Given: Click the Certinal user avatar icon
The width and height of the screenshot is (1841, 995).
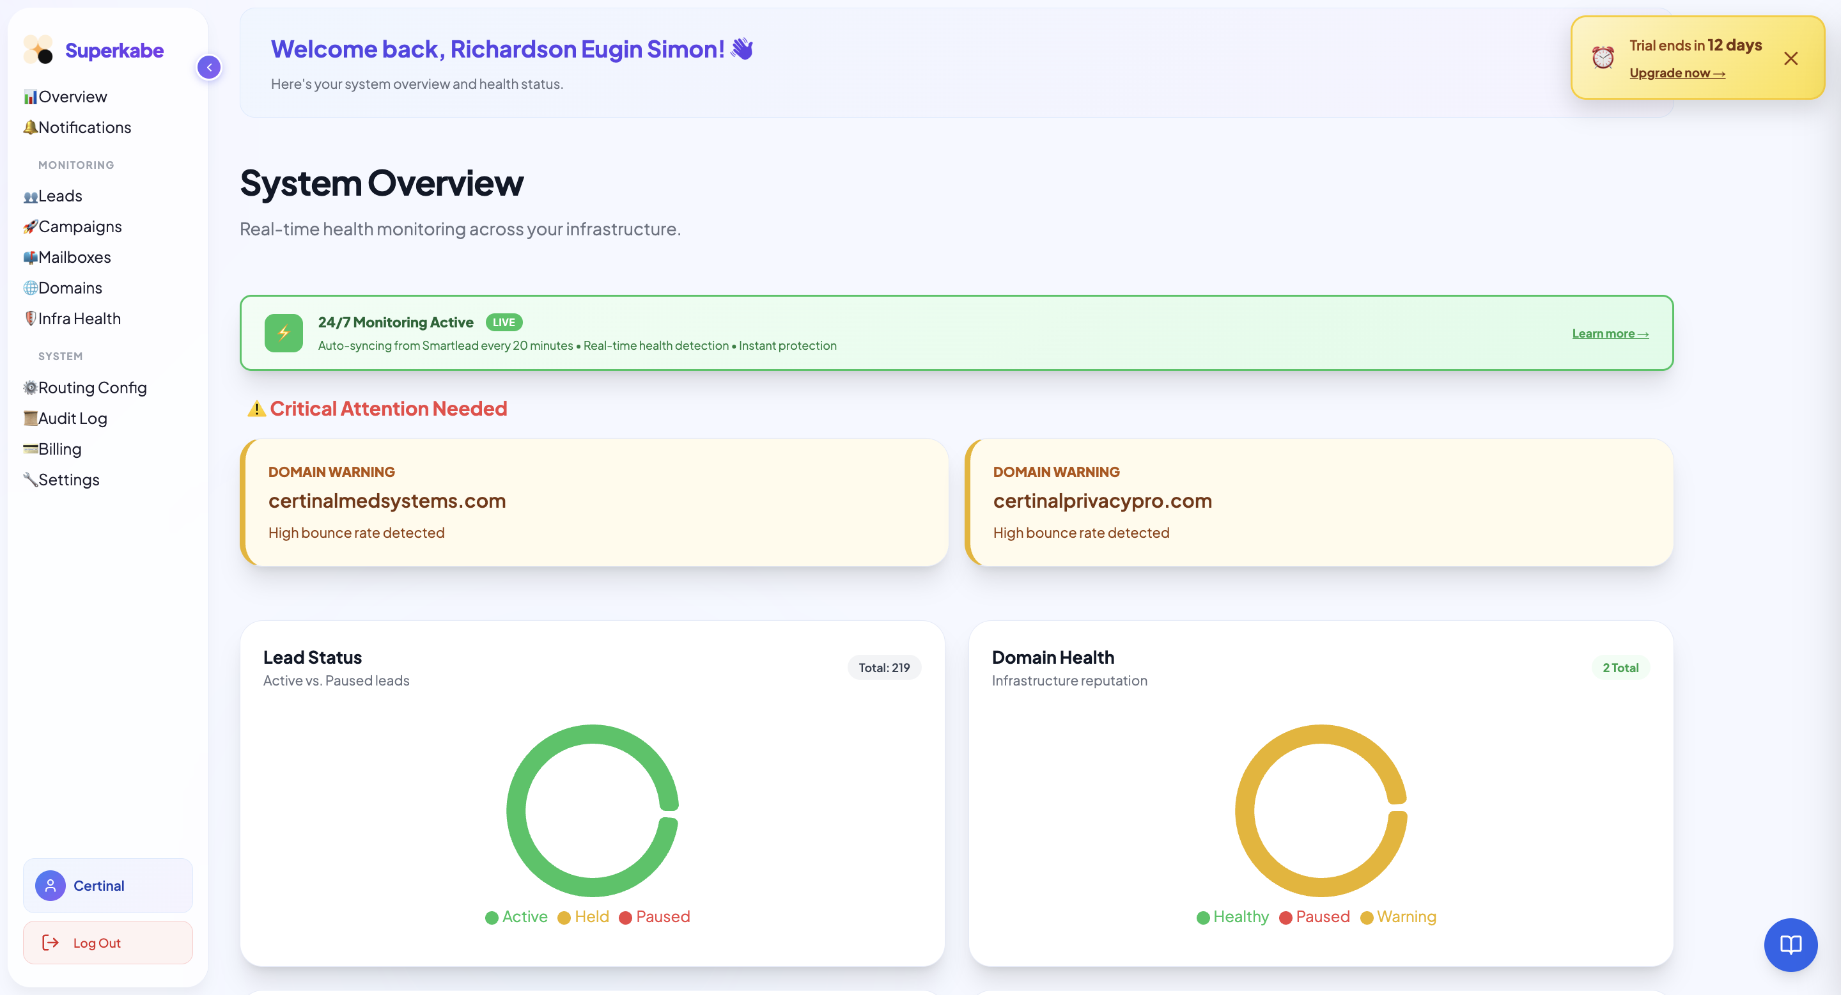Looking at the screenshot, I should coord(50,886).
